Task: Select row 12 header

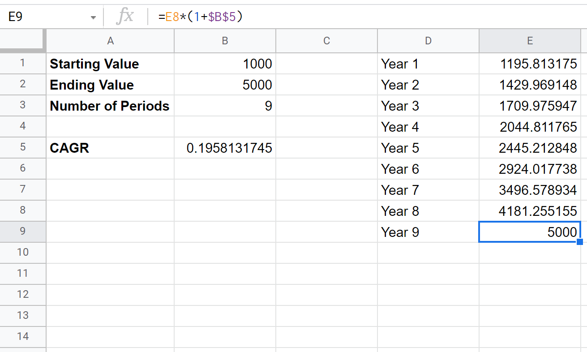Action: (x=23, y=295)
